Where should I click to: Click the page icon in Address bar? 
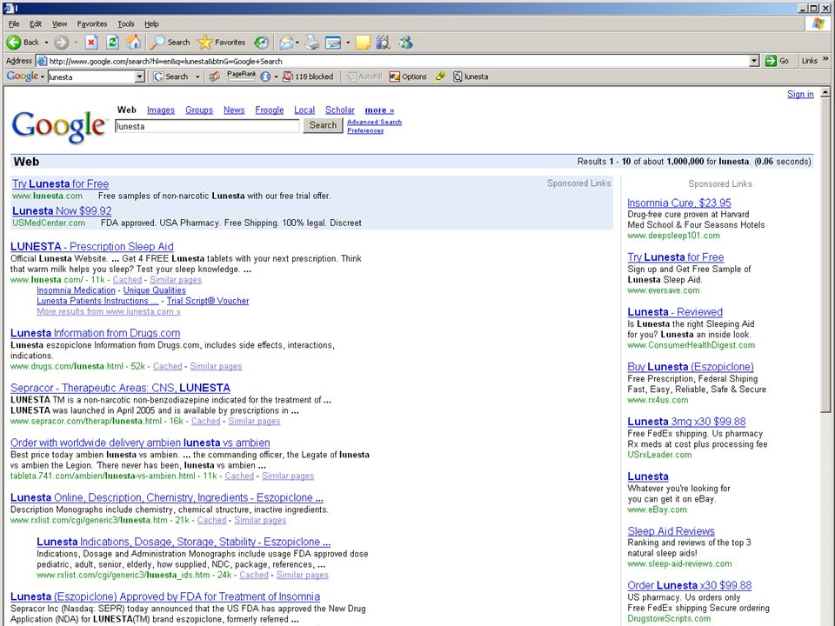coord(42,61)
